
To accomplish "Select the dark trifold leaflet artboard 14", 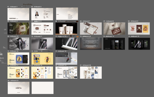I will (x=139, y=44).
